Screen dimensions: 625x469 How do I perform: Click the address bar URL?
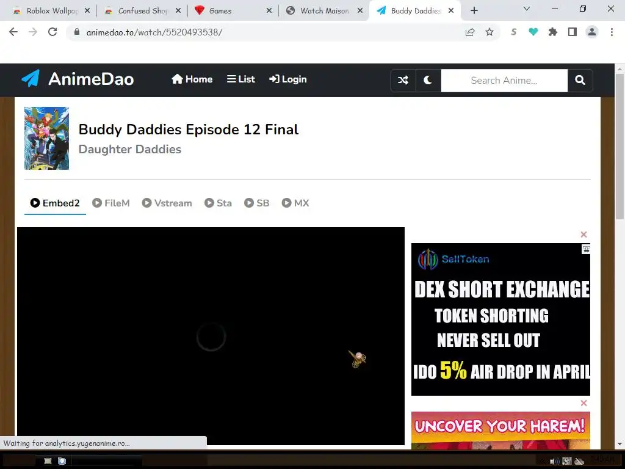154,32
